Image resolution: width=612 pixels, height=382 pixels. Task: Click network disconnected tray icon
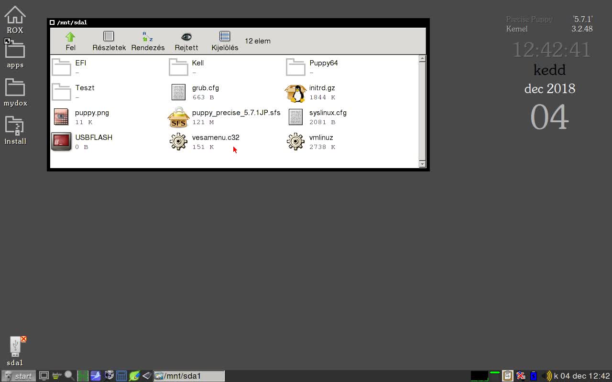coord(521,376)
